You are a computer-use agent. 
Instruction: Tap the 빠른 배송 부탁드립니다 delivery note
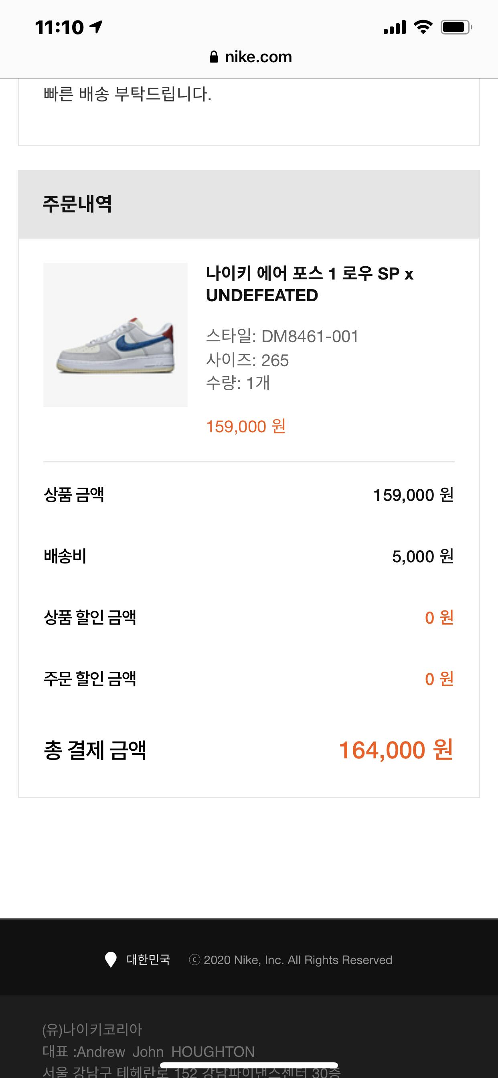point(127,94)
